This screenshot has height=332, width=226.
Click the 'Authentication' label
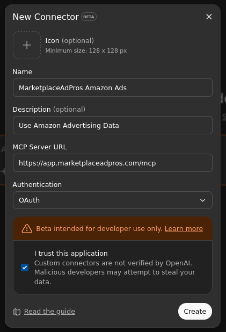37,185
